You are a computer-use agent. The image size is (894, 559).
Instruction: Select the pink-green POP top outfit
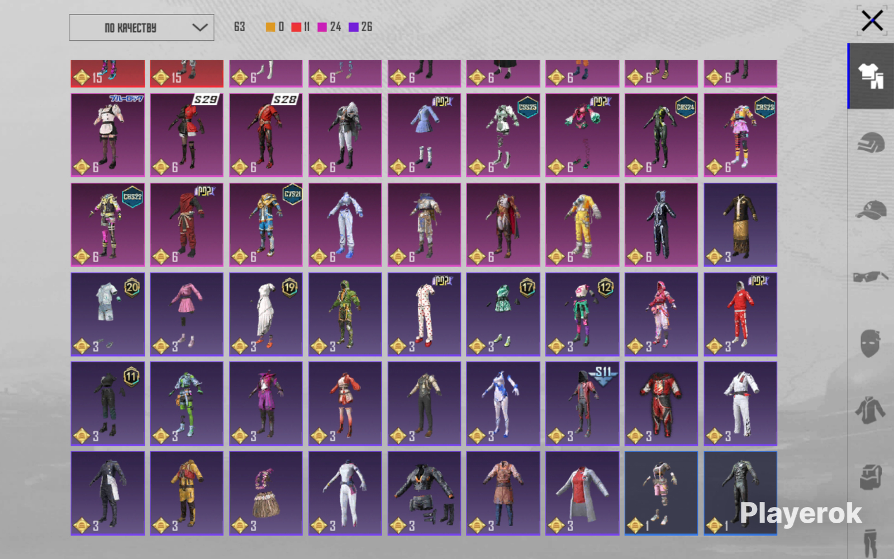tap(582, 135)
